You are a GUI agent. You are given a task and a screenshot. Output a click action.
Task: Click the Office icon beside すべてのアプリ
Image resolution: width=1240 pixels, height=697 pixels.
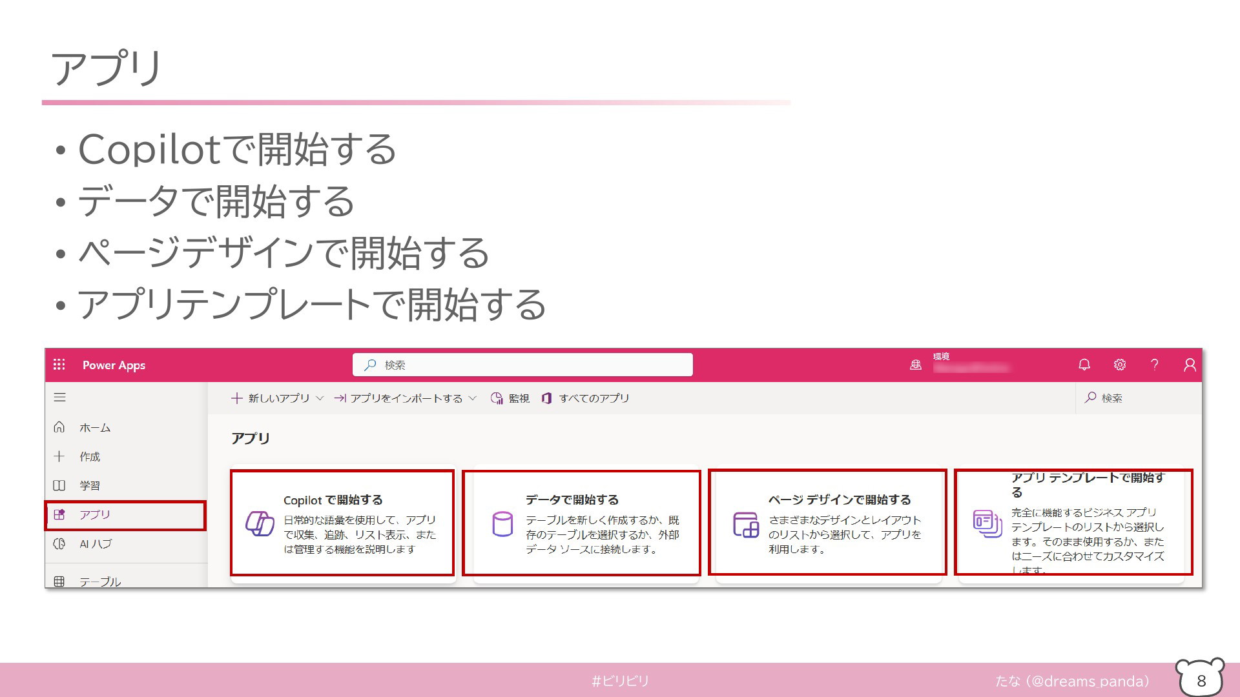pyautogui.click(x=546, y=398)
